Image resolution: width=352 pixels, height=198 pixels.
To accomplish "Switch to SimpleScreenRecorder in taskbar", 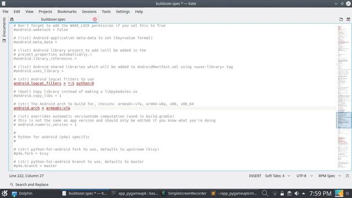I will [x=184, y=193].
